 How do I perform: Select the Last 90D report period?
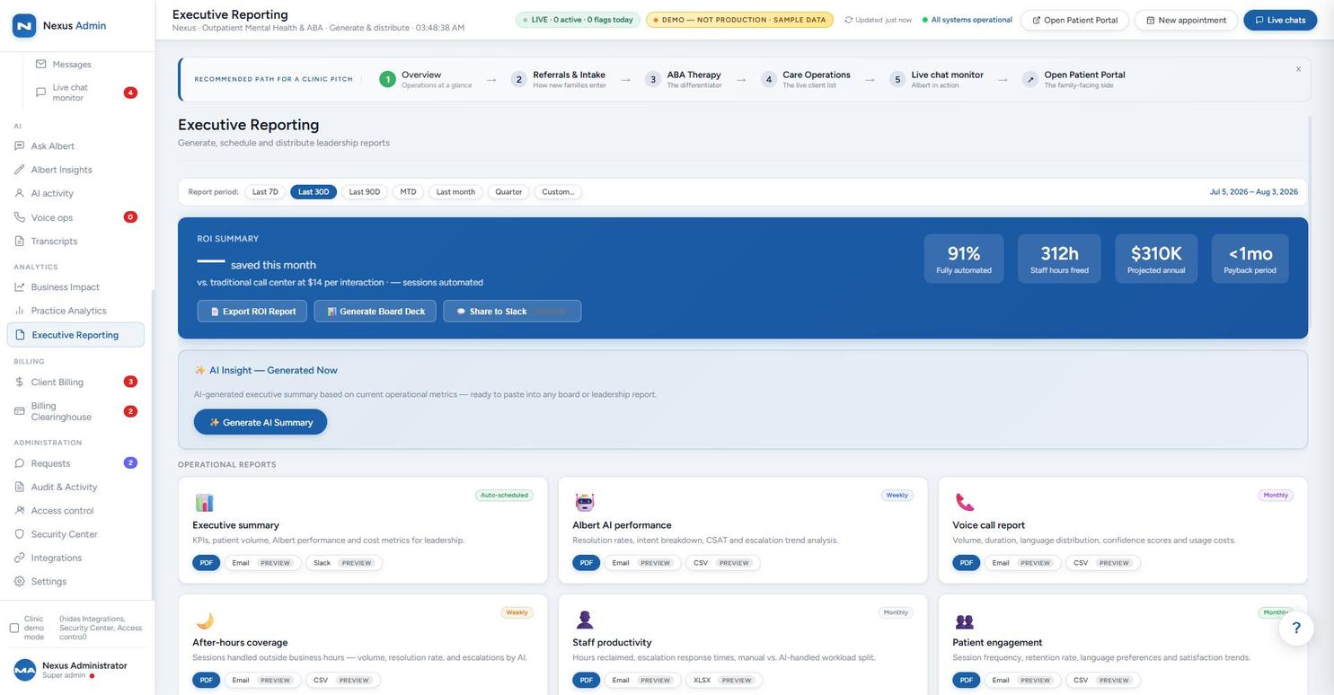point(365,192)
